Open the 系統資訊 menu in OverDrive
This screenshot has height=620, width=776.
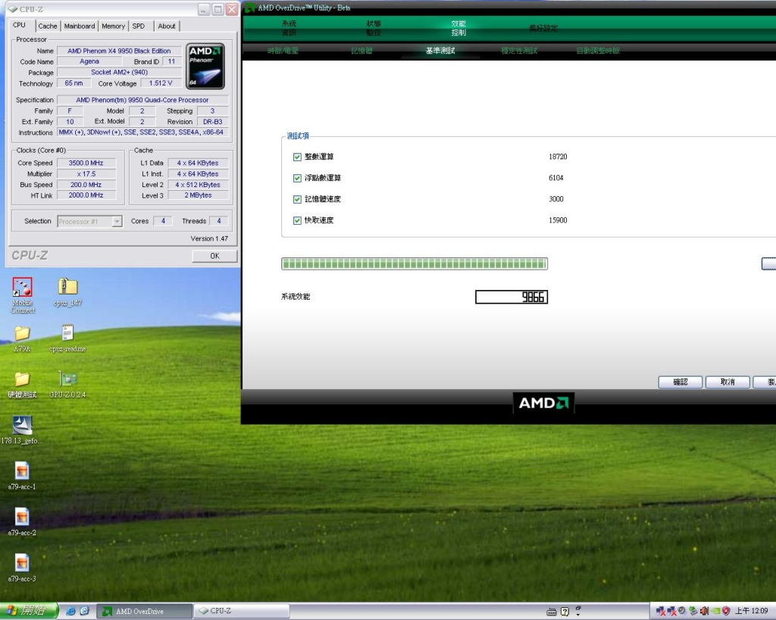[x=289, y=28]
